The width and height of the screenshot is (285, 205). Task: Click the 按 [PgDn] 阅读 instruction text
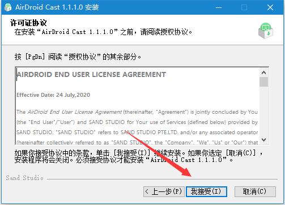(78, 57)
